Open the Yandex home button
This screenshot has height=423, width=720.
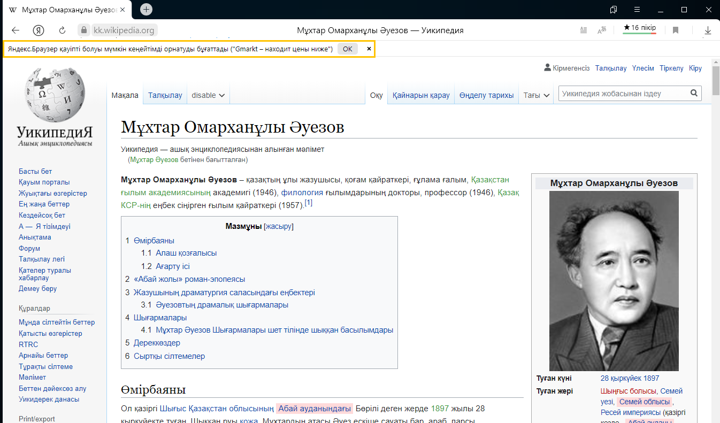pos(39,30)
